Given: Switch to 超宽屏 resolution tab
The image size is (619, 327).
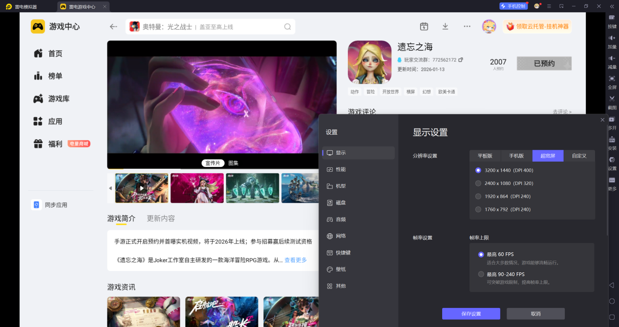Looking at the screenshot, I should [548, 156].
